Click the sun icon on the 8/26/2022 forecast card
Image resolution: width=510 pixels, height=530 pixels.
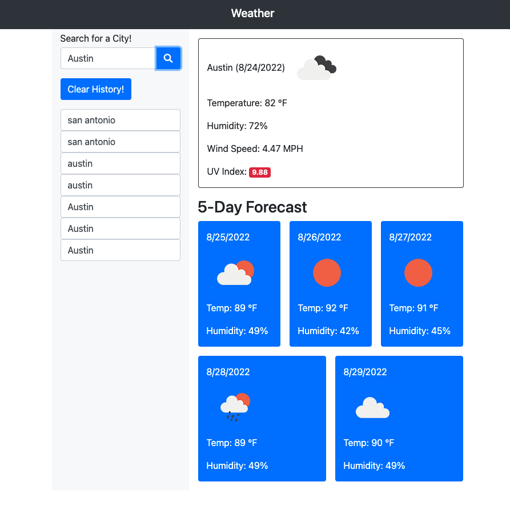pos(327,273)
